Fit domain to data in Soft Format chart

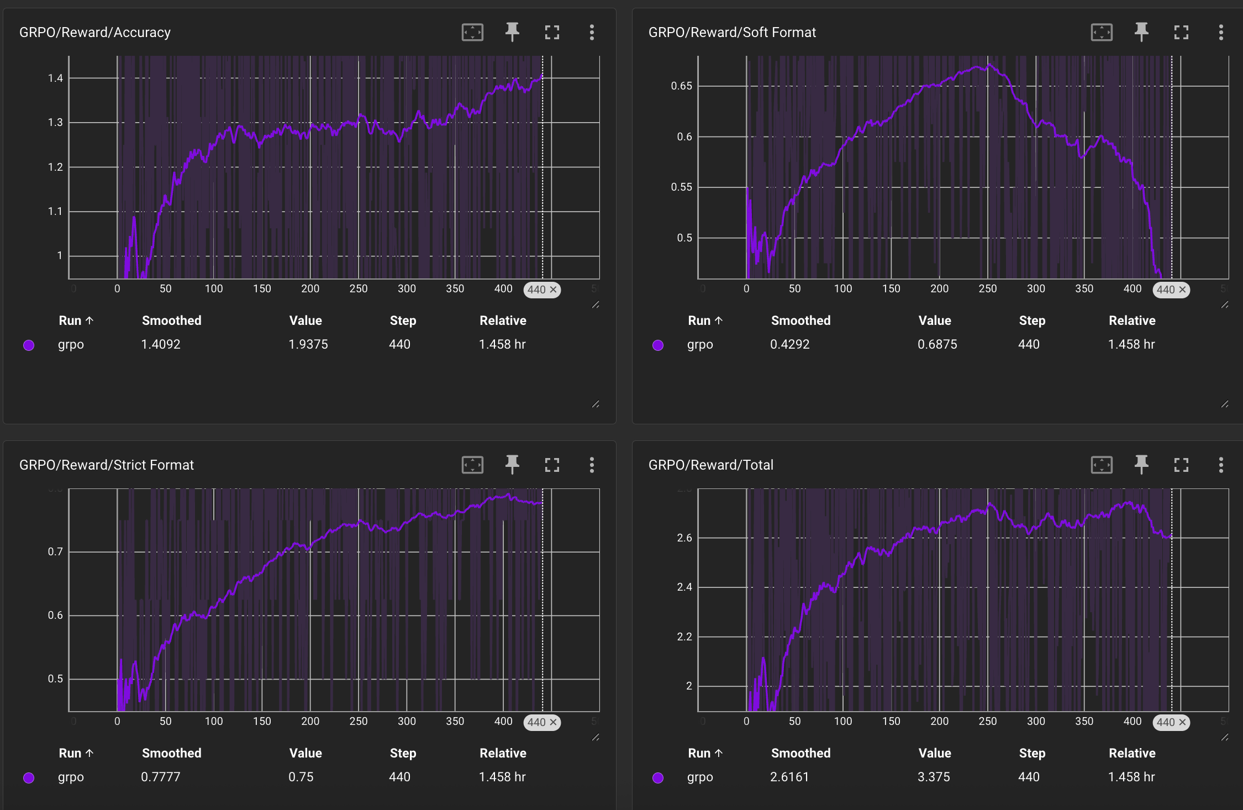1102,33
